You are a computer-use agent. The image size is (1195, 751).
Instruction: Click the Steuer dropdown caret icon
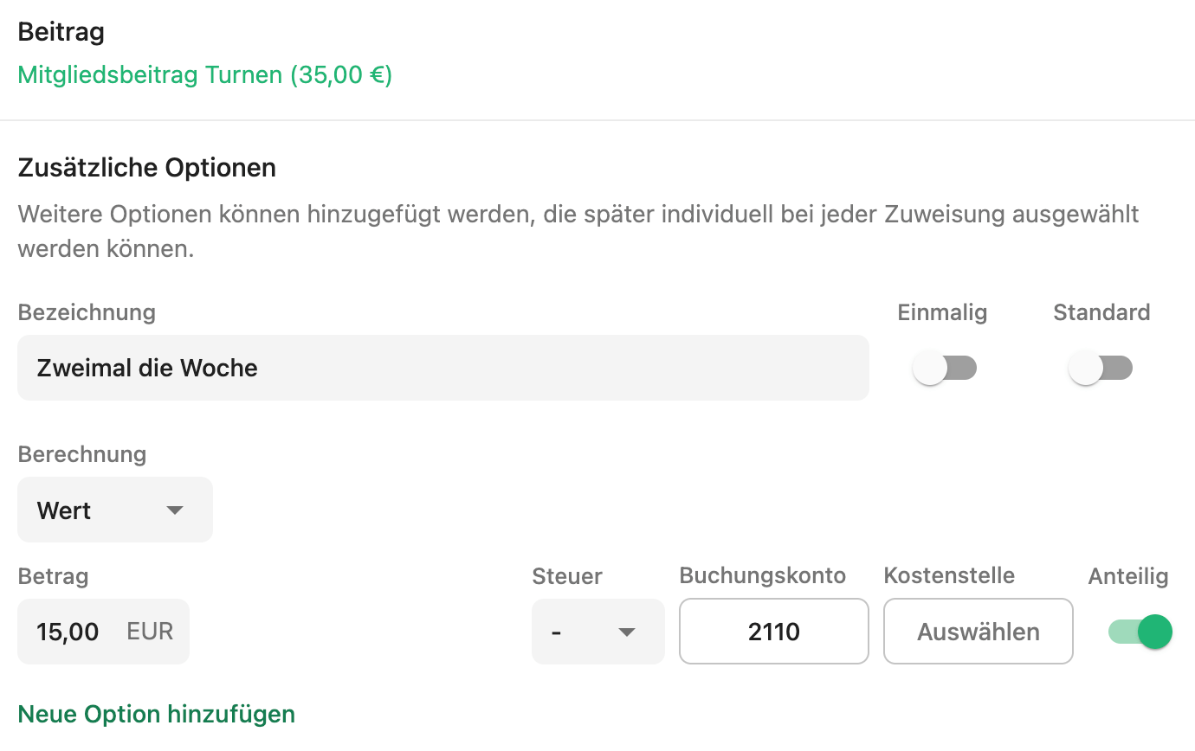627,632
